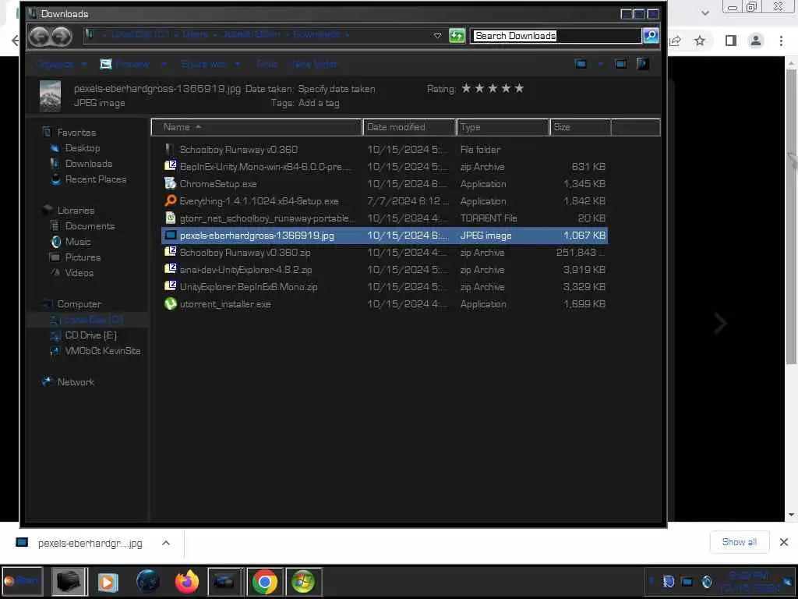Expand the Preview button dropdown arrow
The image size is (798, 599).
click(164, 64)
